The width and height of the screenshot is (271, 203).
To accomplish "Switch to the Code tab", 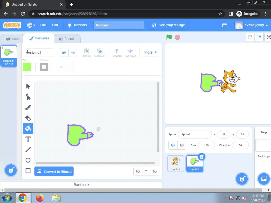I will [x=13, y=39].
